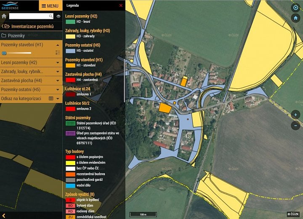Screen dimensions: 303x219
Task: Open the MENU button
Action: pyautogui.click(x=50, y=6)
